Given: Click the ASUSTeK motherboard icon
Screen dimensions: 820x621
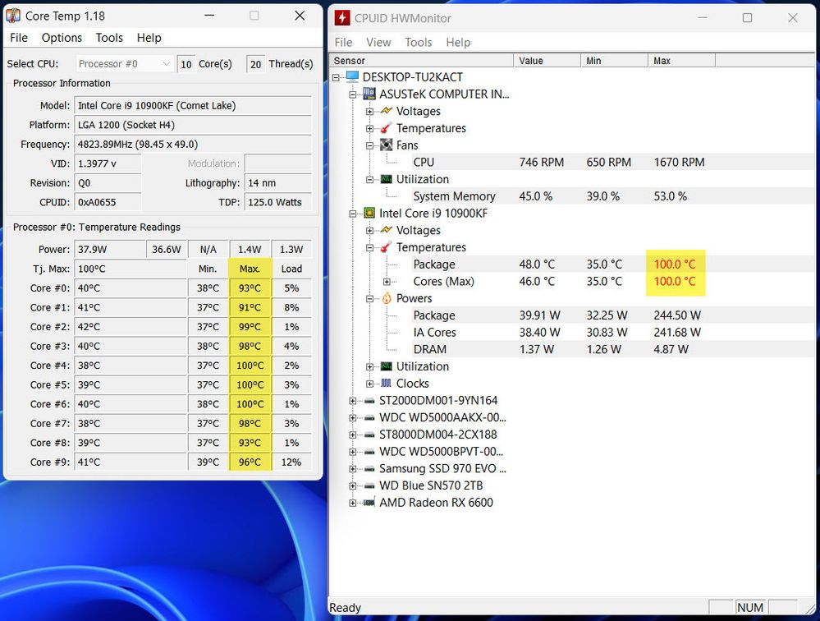Looking at the screenshot, I should 369,94.
